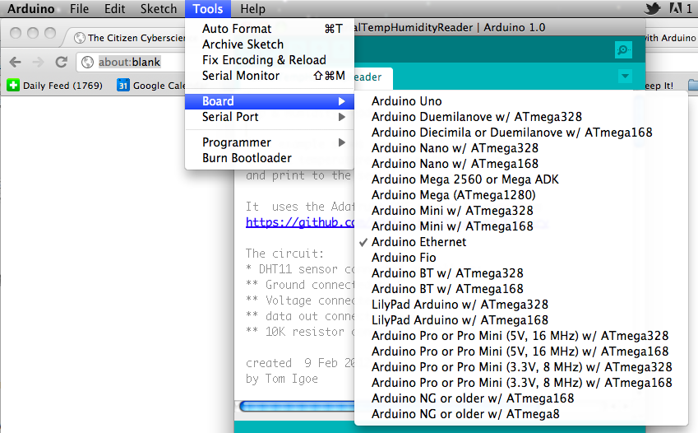This screenshot has width=698, height=433.
Task: Expand the Board submenu
Action: pyautogui.click(x=270, y=101)
